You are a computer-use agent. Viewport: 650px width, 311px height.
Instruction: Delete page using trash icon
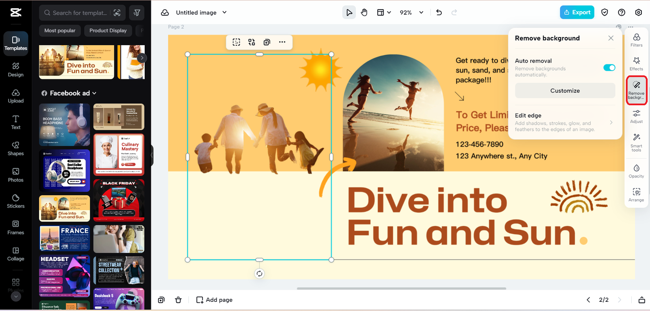coord(178,300)
